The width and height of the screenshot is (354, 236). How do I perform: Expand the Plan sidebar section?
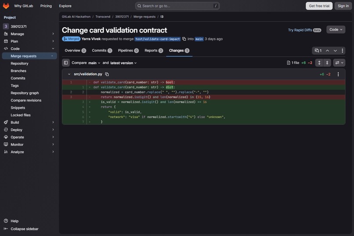pyautogui.click(x=29, y=41)
